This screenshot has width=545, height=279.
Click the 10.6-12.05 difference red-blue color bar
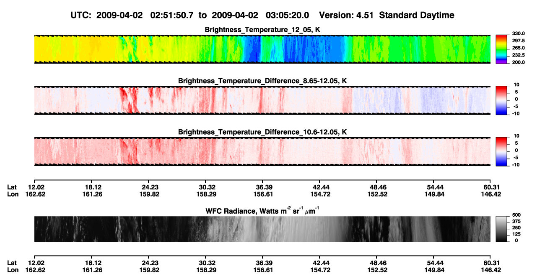pyautogui.click(x=501, y=151)
